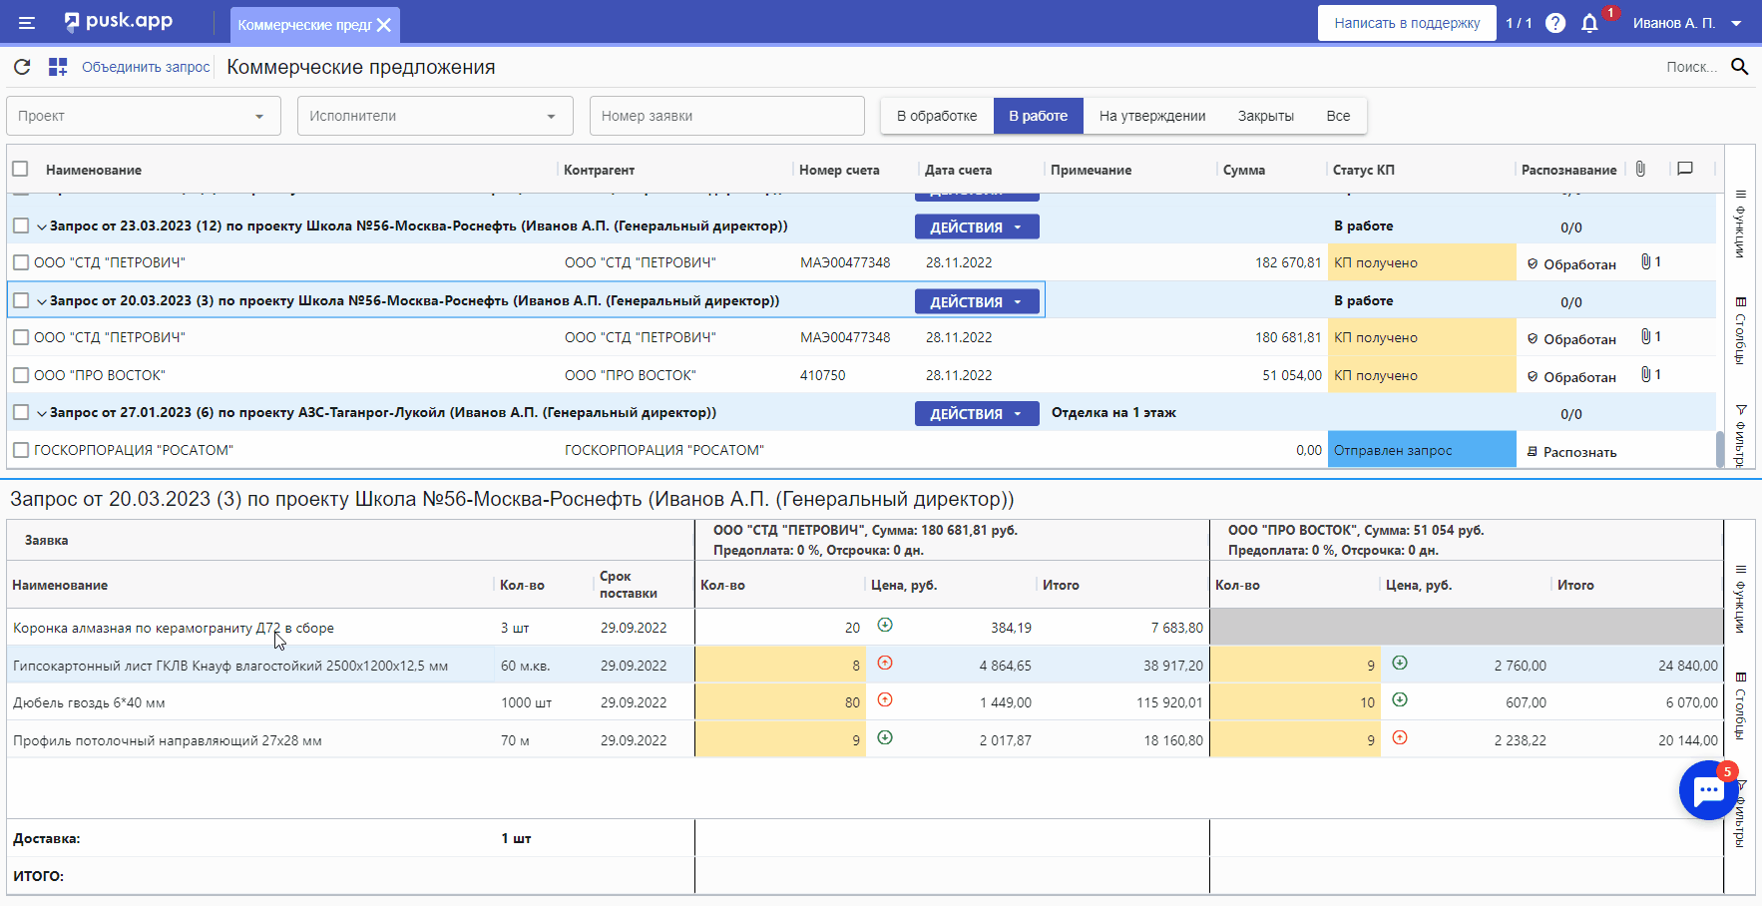This screenshot has width=1762, height=906.
Task: Click red arrow beside price 2 238,22
Action: (x=1400, y=737)
